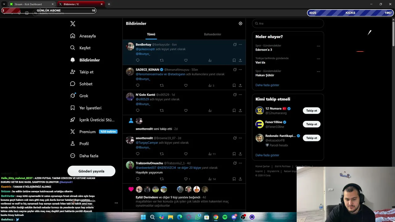Open Hizmet Şartları footer link

point(262,166)
